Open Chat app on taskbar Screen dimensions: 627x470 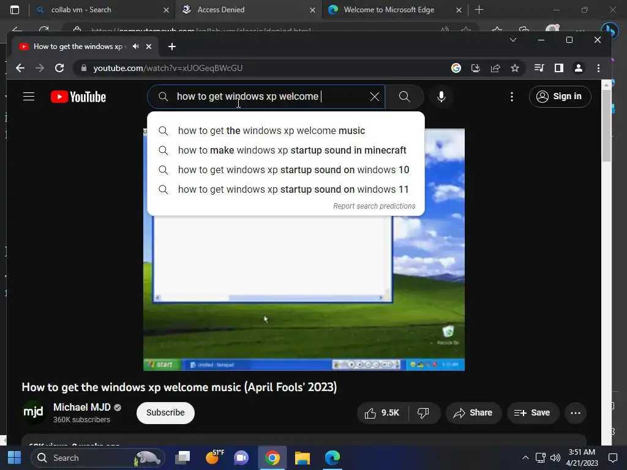click(241, 458)
